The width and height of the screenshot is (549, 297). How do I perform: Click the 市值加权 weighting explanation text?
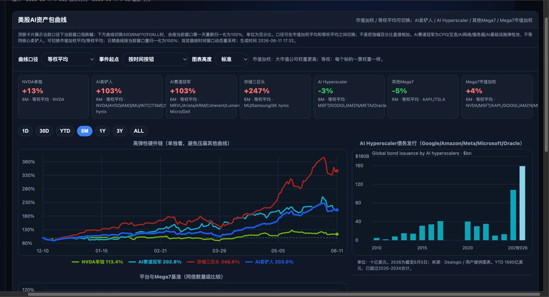coord(318,59)
